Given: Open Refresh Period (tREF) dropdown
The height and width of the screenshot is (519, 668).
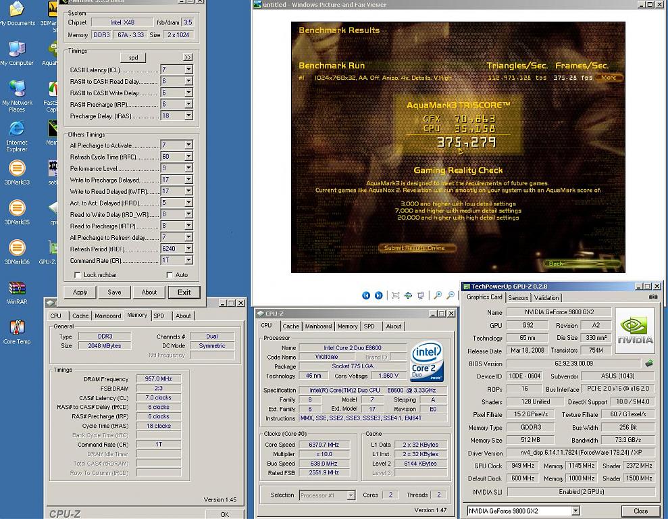Looking at the screenshot, I should point(188,249).
